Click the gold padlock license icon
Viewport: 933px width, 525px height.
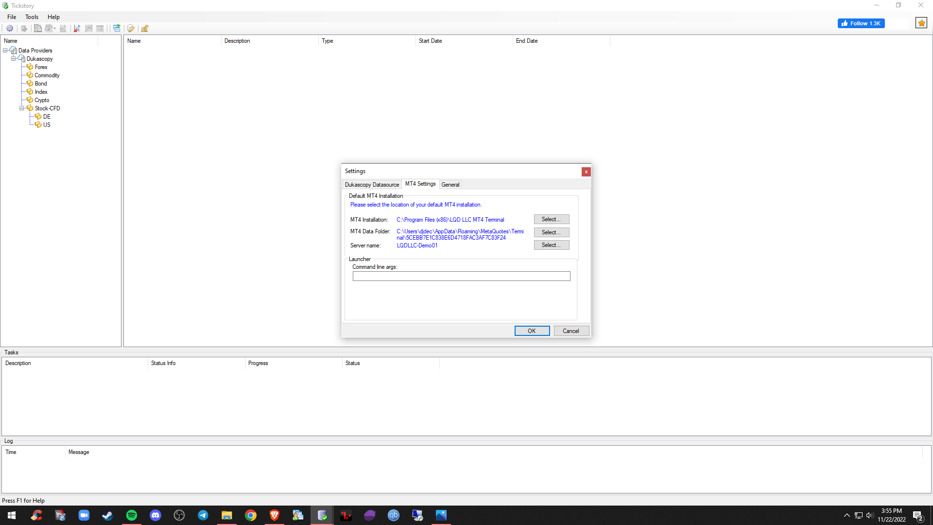coord(145,28)
